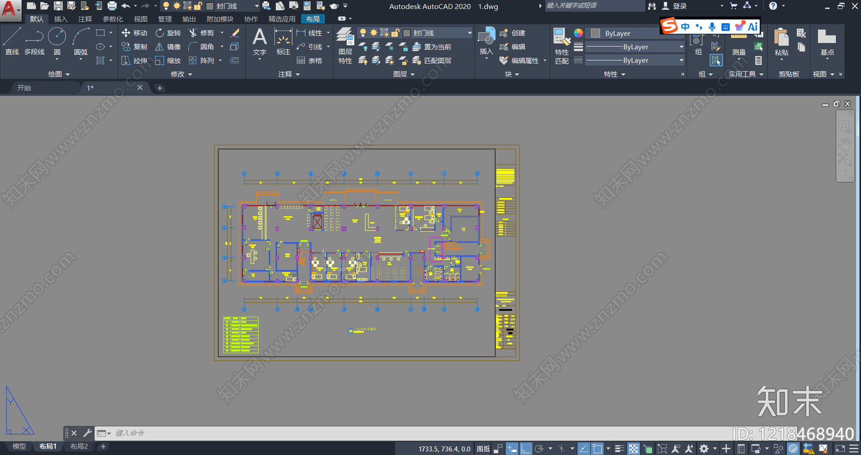Apply the 圆角 (Fillet) tool
Screen dimensions: 861x455
click(x=202, y=47)
